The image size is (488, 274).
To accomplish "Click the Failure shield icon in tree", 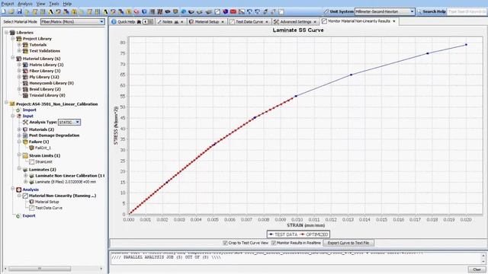I will click(x=25, y=142).
